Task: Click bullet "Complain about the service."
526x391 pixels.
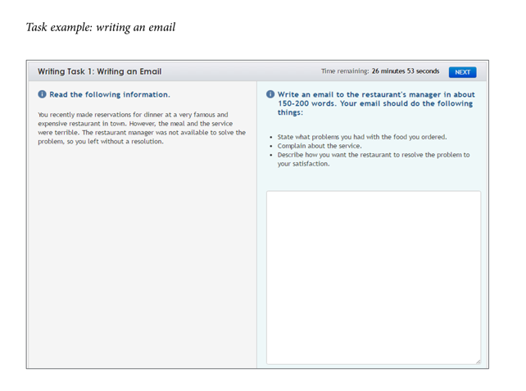Action: [x=315, y=146]
